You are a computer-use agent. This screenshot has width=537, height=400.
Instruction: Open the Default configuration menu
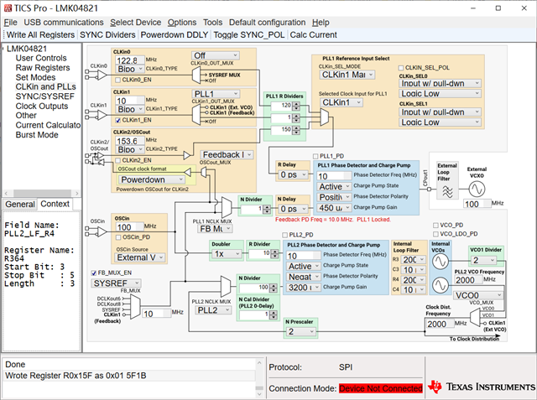coord(267,23)
